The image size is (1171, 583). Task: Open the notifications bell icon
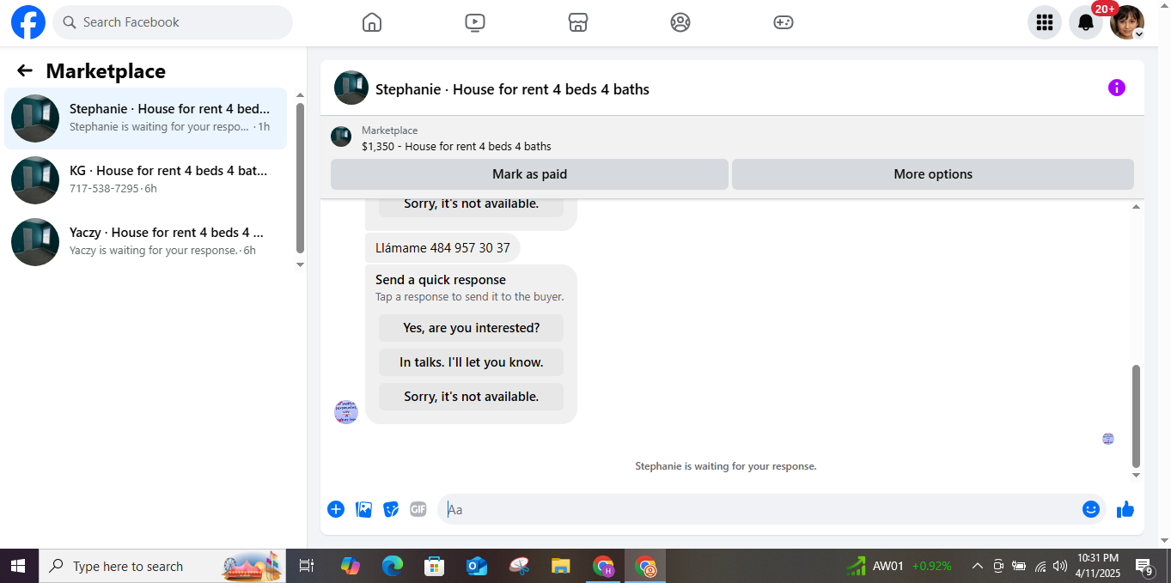coord(1086,22)
